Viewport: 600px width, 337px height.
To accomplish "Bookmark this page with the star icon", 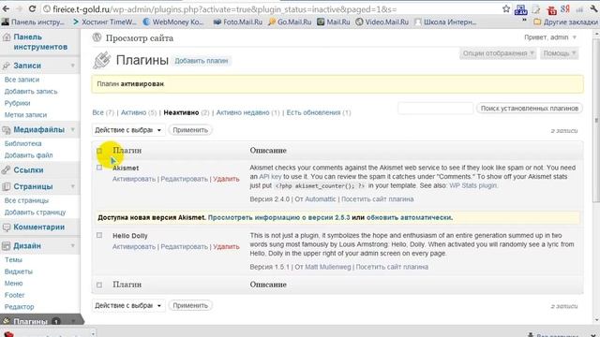I will [506, 8].
